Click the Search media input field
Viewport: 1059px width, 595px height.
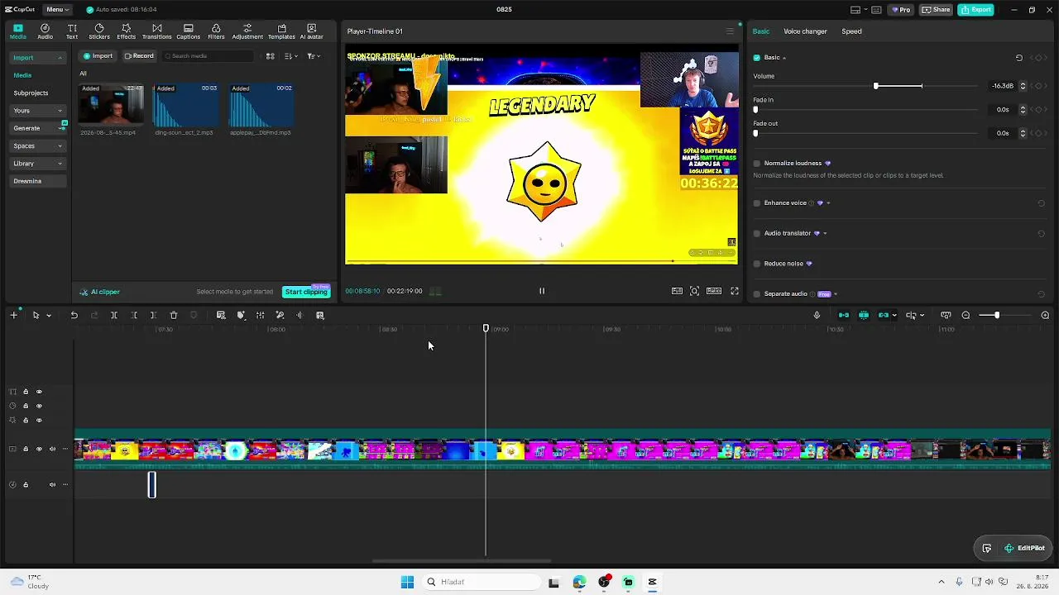click(208, 56)
